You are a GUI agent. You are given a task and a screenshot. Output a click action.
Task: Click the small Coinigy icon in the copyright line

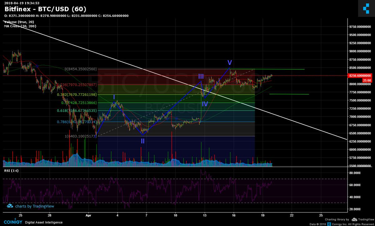(x=329, y=224)
